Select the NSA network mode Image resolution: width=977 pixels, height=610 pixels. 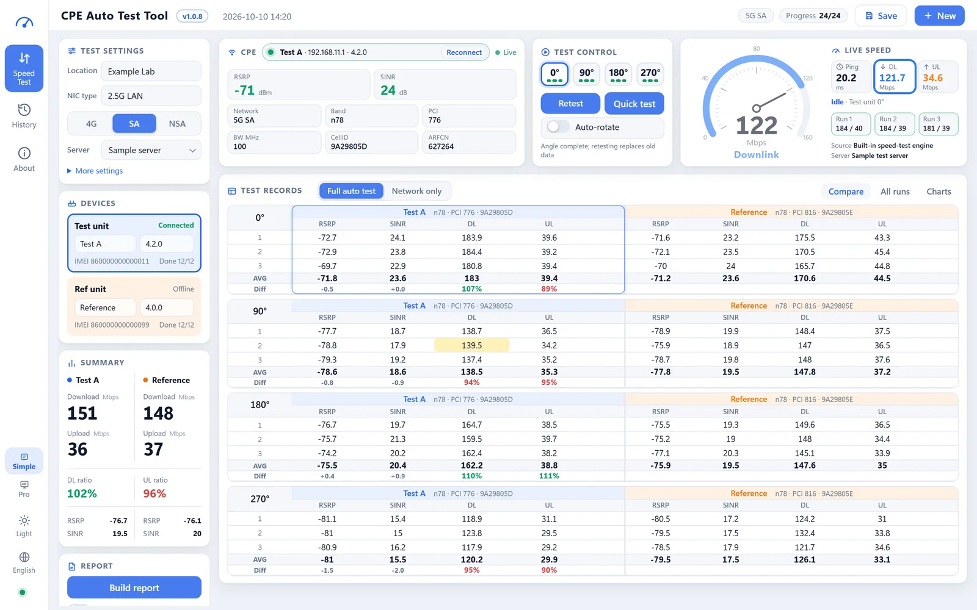click(177, 124)
